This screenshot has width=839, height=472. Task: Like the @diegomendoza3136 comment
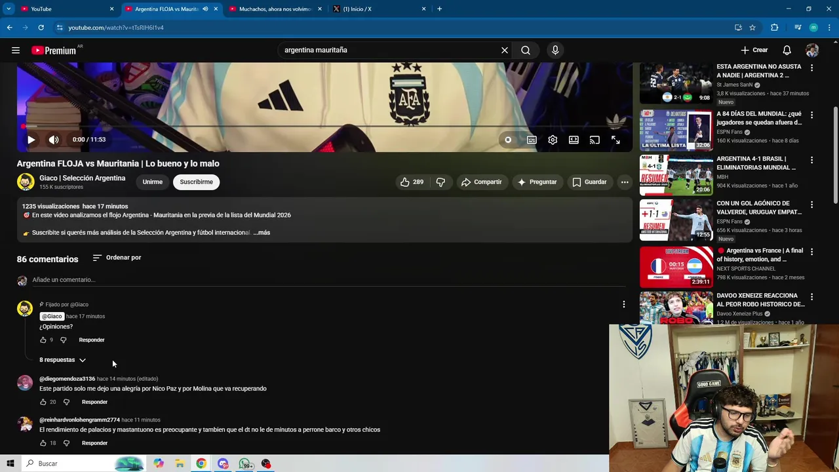(43, 402)
